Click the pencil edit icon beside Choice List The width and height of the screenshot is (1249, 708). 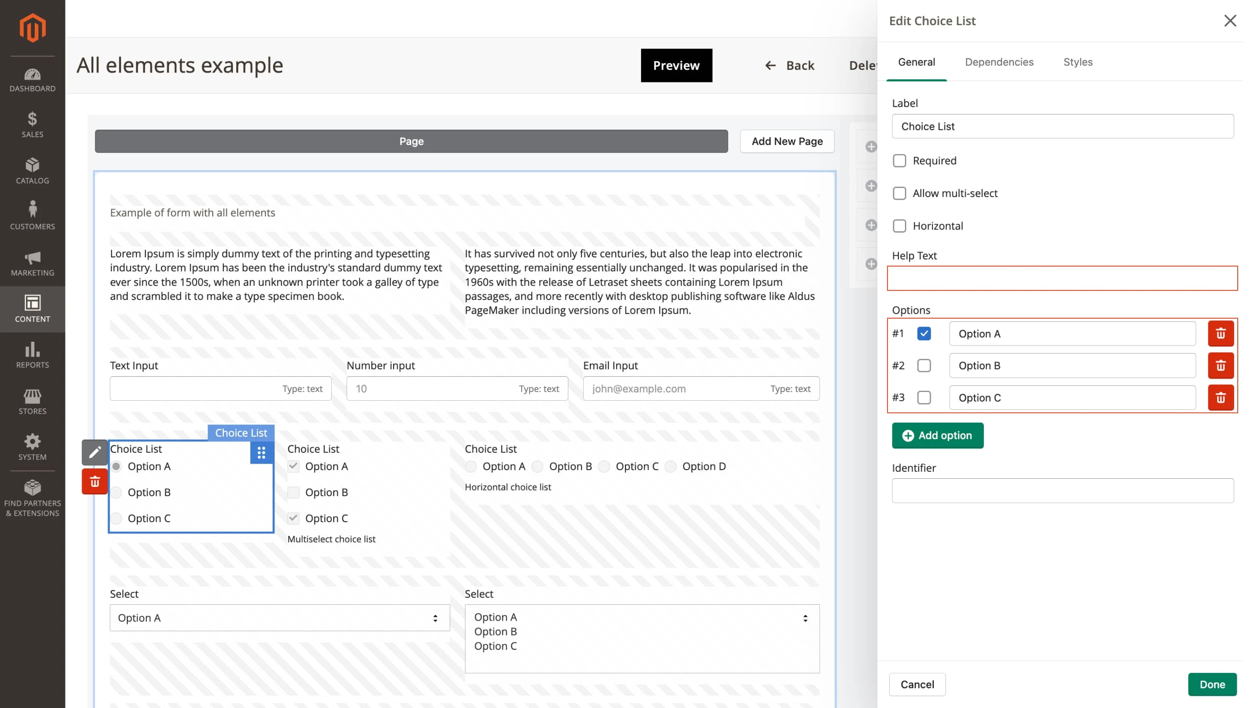95,452
